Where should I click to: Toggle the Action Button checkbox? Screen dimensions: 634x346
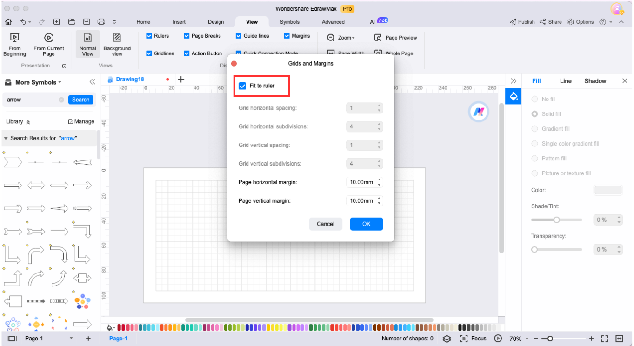pos(187,53)
